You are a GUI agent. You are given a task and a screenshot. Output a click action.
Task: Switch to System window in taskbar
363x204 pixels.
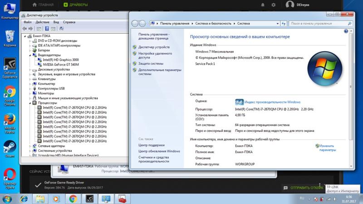[x=106, y=199]
